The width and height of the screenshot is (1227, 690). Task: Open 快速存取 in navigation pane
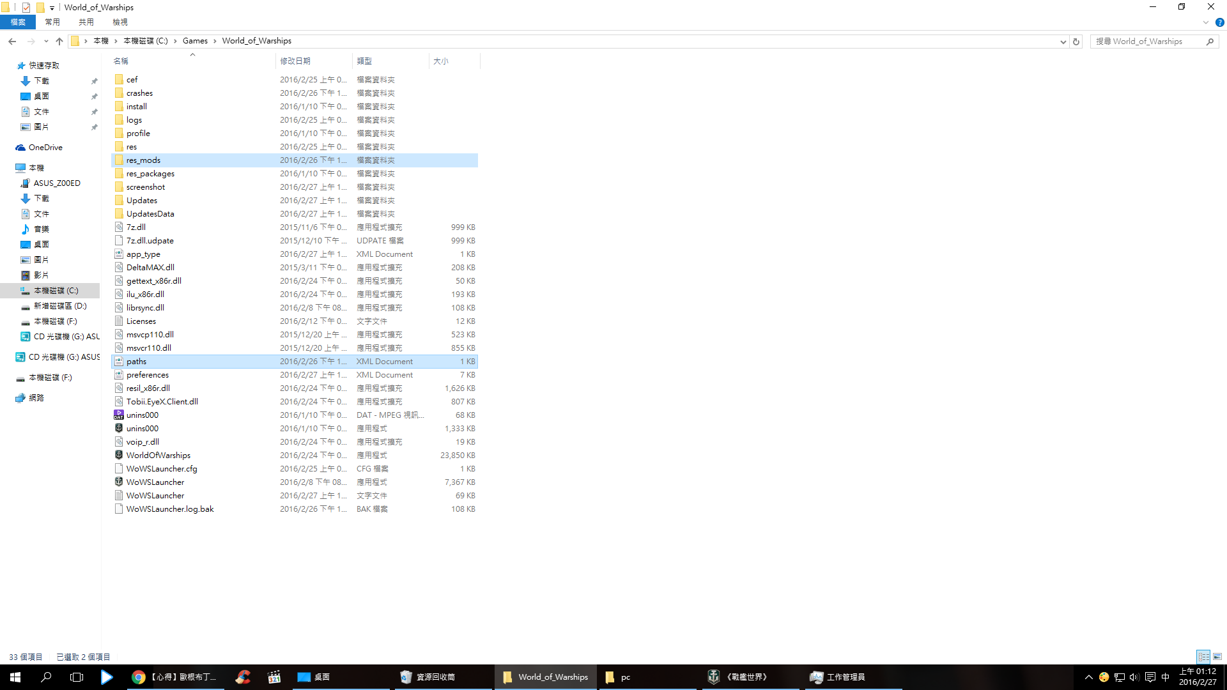click(43, 66)
